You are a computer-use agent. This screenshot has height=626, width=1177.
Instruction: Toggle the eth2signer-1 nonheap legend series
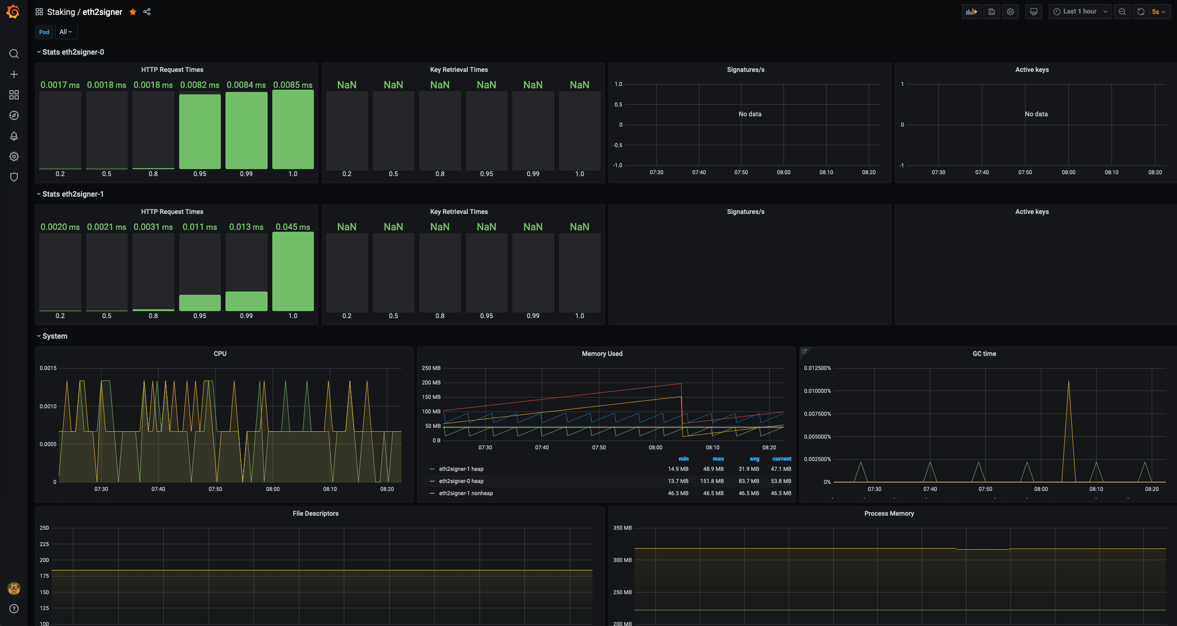click(x=465, y=493)
